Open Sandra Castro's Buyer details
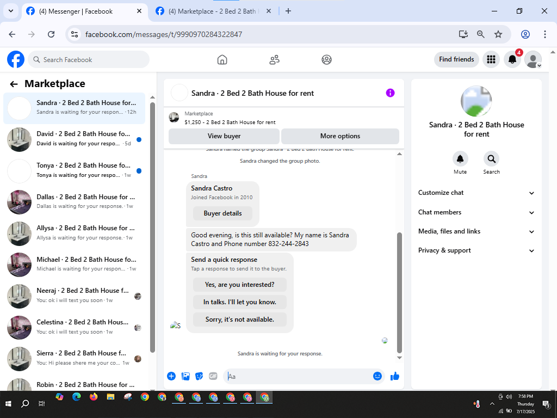The image size is (557, 418). (x=222, y=213)
